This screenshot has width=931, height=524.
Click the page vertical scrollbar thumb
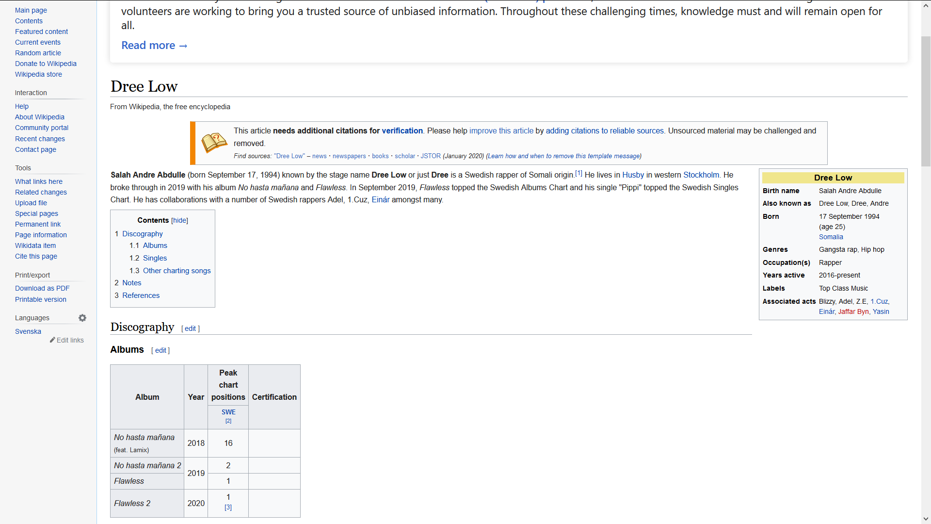pyautogui.click(x=926, y=101)
